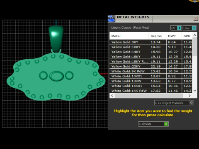Screen dimensions: 199x149
Task: Click the Library: Classic - (Fast)-Metal label
Action: point(130,28)
